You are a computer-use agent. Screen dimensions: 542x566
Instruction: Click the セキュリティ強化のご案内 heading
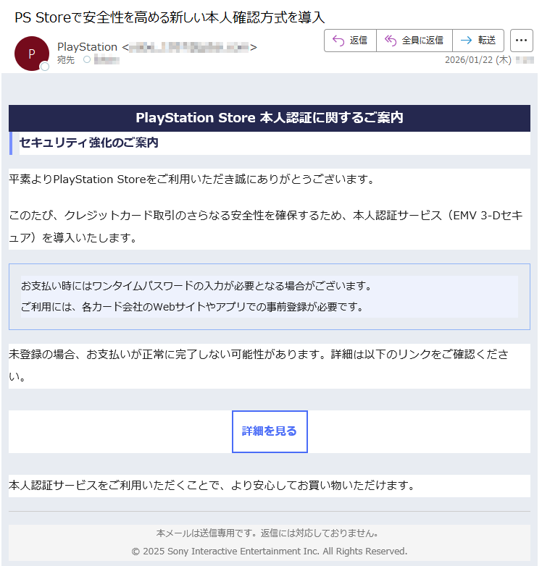tap(88, 143)
